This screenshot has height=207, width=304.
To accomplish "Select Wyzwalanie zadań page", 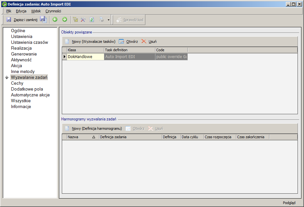I will coord(29,77).
